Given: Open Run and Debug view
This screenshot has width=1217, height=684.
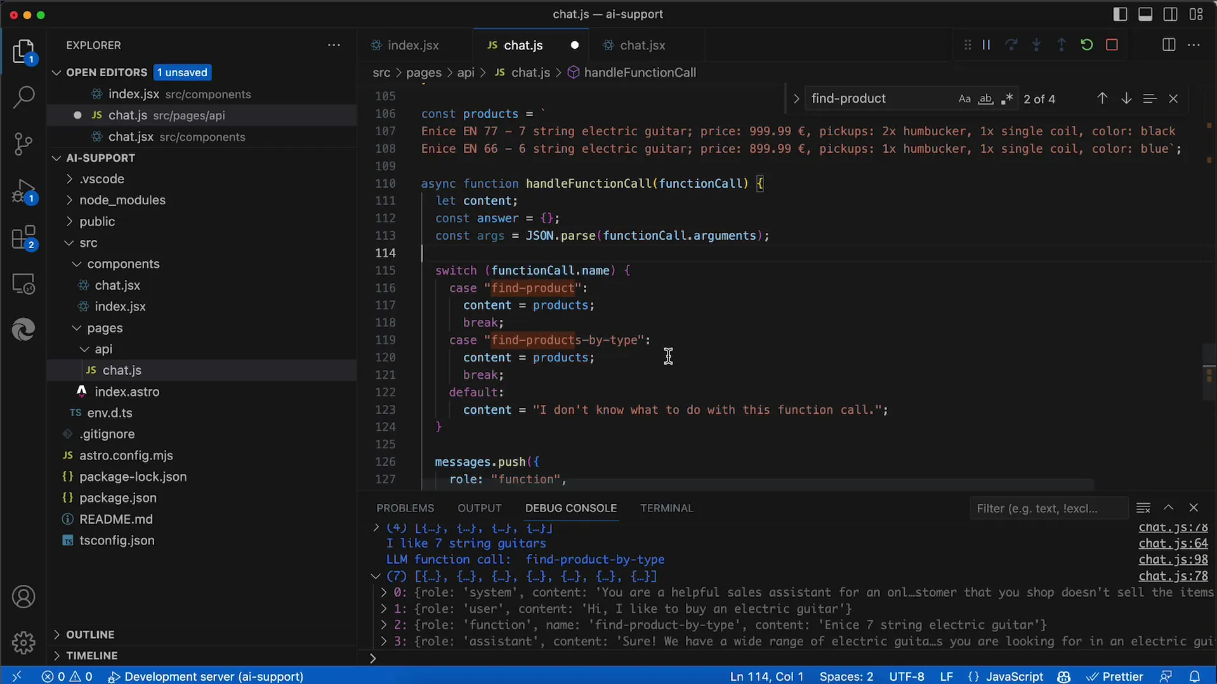Looking at the screenshot, I should coord(23,192).
